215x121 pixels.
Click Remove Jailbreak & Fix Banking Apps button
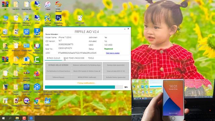87,65
